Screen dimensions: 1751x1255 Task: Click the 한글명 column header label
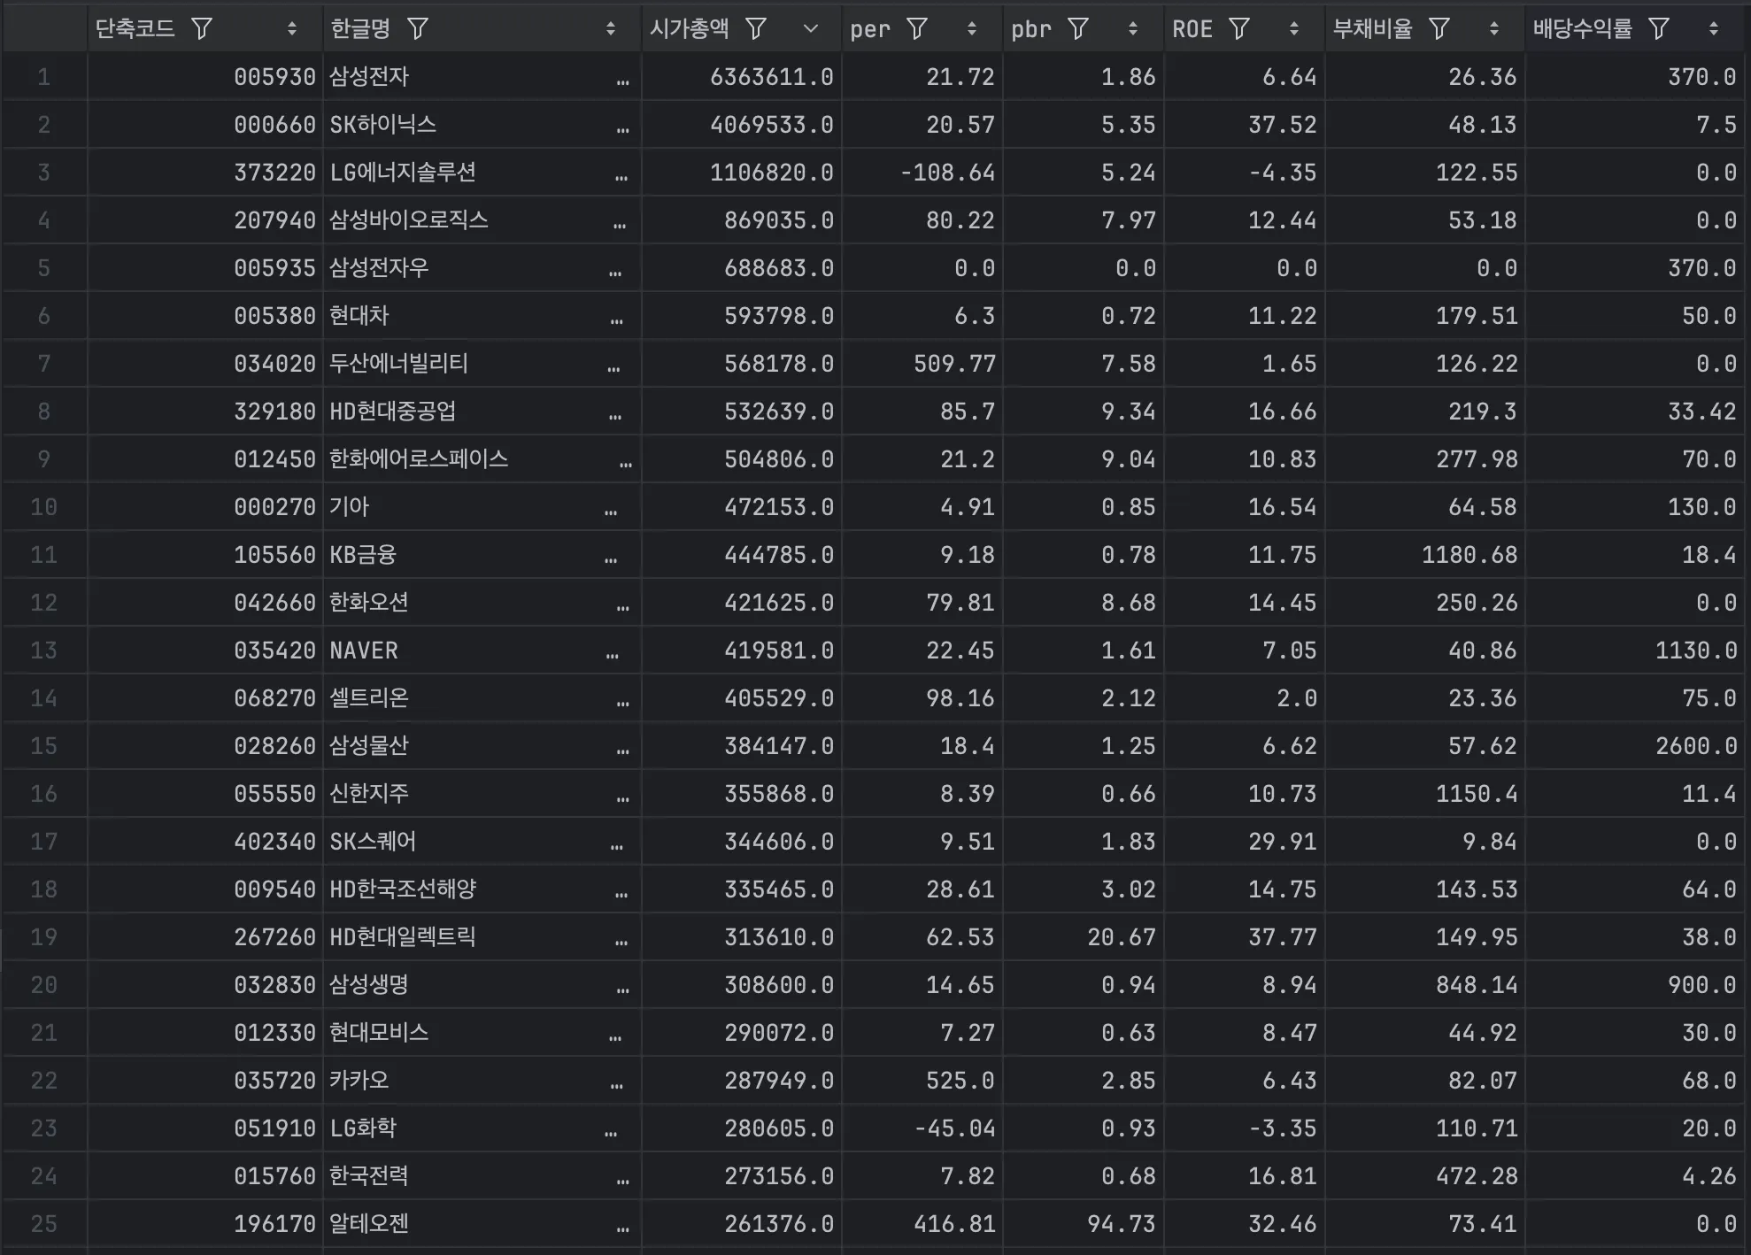coord(360,29)
